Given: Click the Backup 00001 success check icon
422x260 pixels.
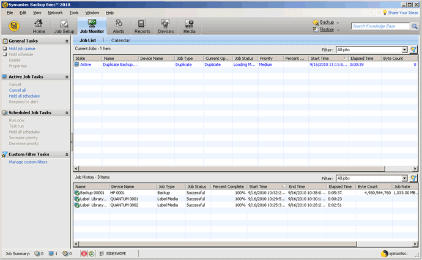Looking at the screenshot, I should coord(77,193).
